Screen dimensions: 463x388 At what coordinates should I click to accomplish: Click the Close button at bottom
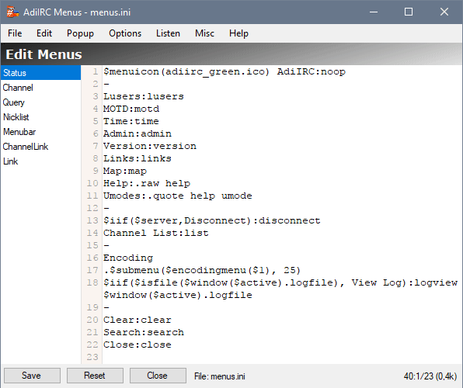coord(158,376)
